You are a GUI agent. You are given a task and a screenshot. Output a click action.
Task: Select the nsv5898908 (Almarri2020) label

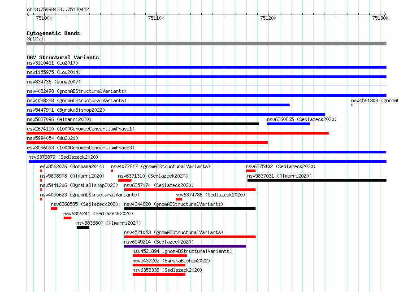click(x=72, y=176)
